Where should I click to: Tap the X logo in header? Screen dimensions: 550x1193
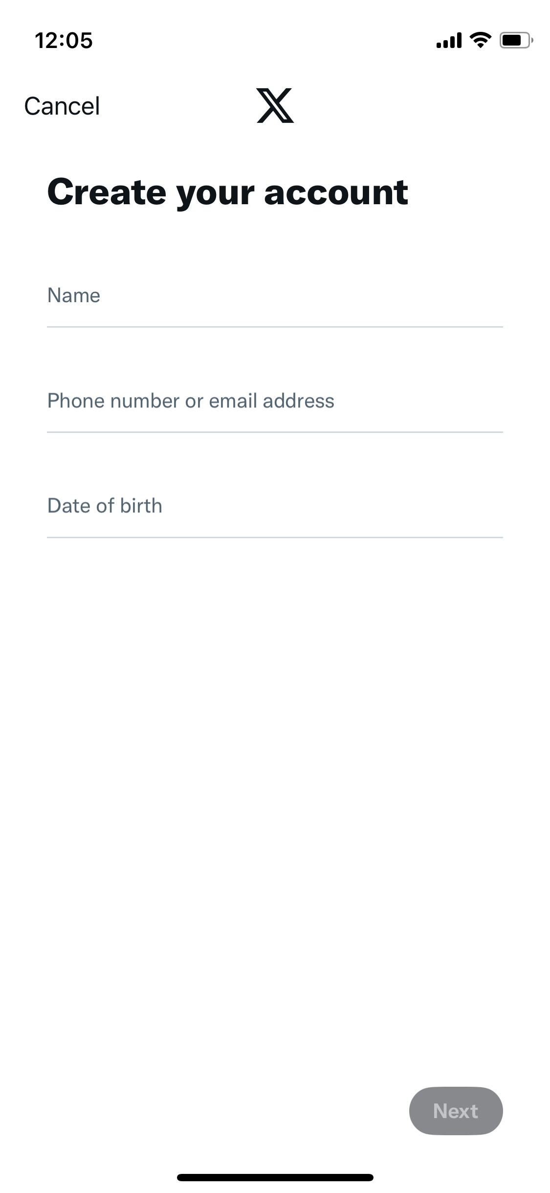point(275,105)
